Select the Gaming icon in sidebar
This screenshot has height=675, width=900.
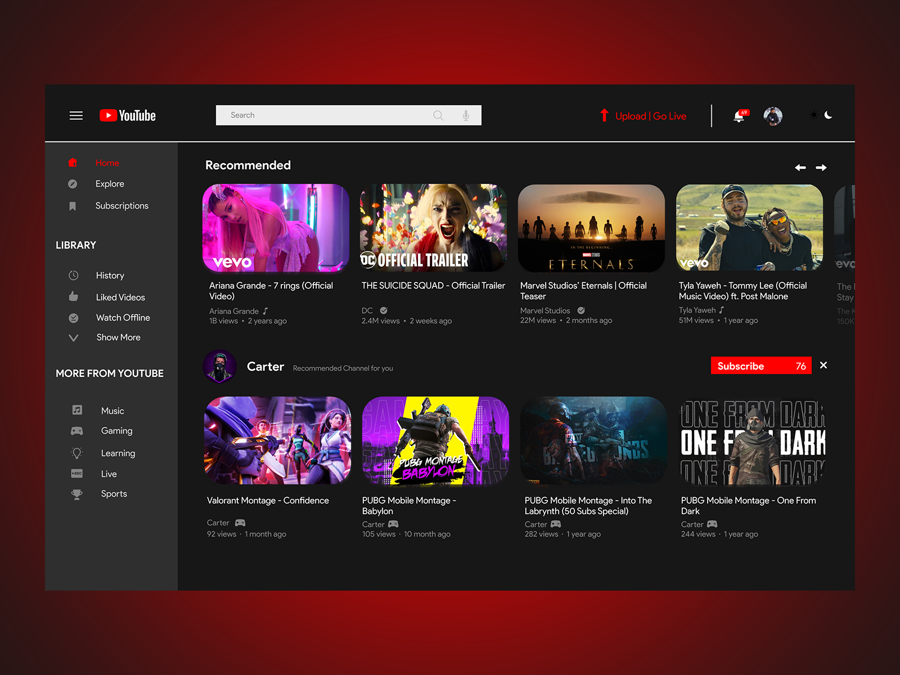(x=77, y=431)
